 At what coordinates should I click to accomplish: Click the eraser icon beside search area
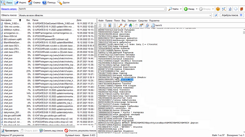point(216,15)
